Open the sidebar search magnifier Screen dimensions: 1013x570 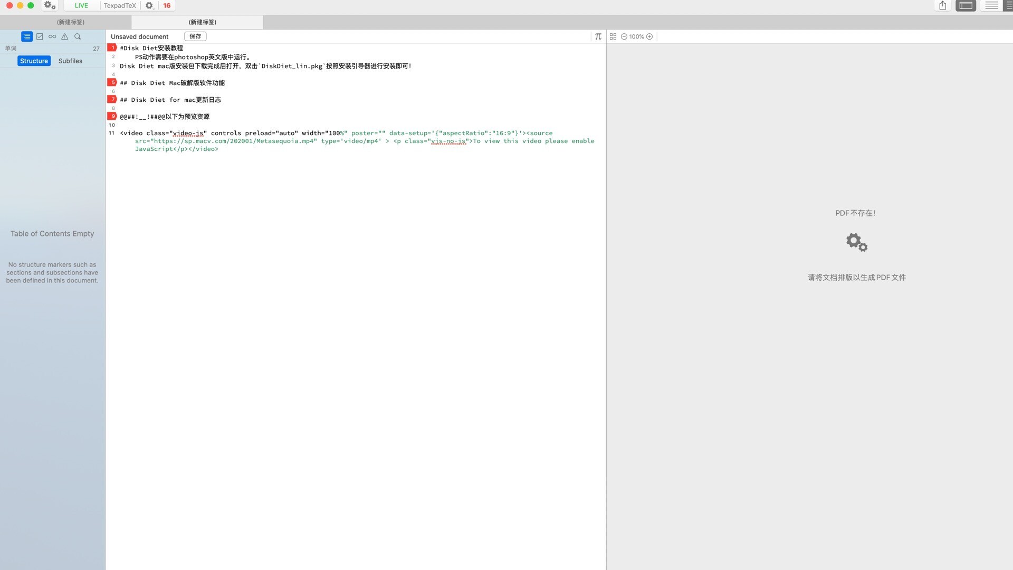(78, 36)
